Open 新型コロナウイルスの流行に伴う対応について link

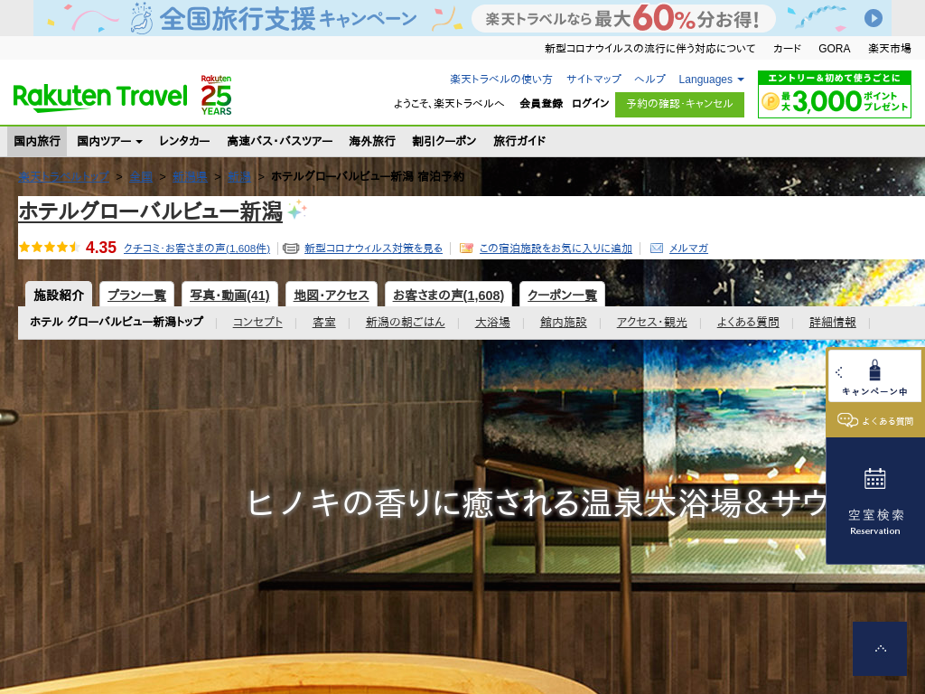(649, 49)
